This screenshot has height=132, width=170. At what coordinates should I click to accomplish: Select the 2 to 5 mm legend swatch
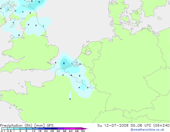pyautogui.click(x=23, y=128)
